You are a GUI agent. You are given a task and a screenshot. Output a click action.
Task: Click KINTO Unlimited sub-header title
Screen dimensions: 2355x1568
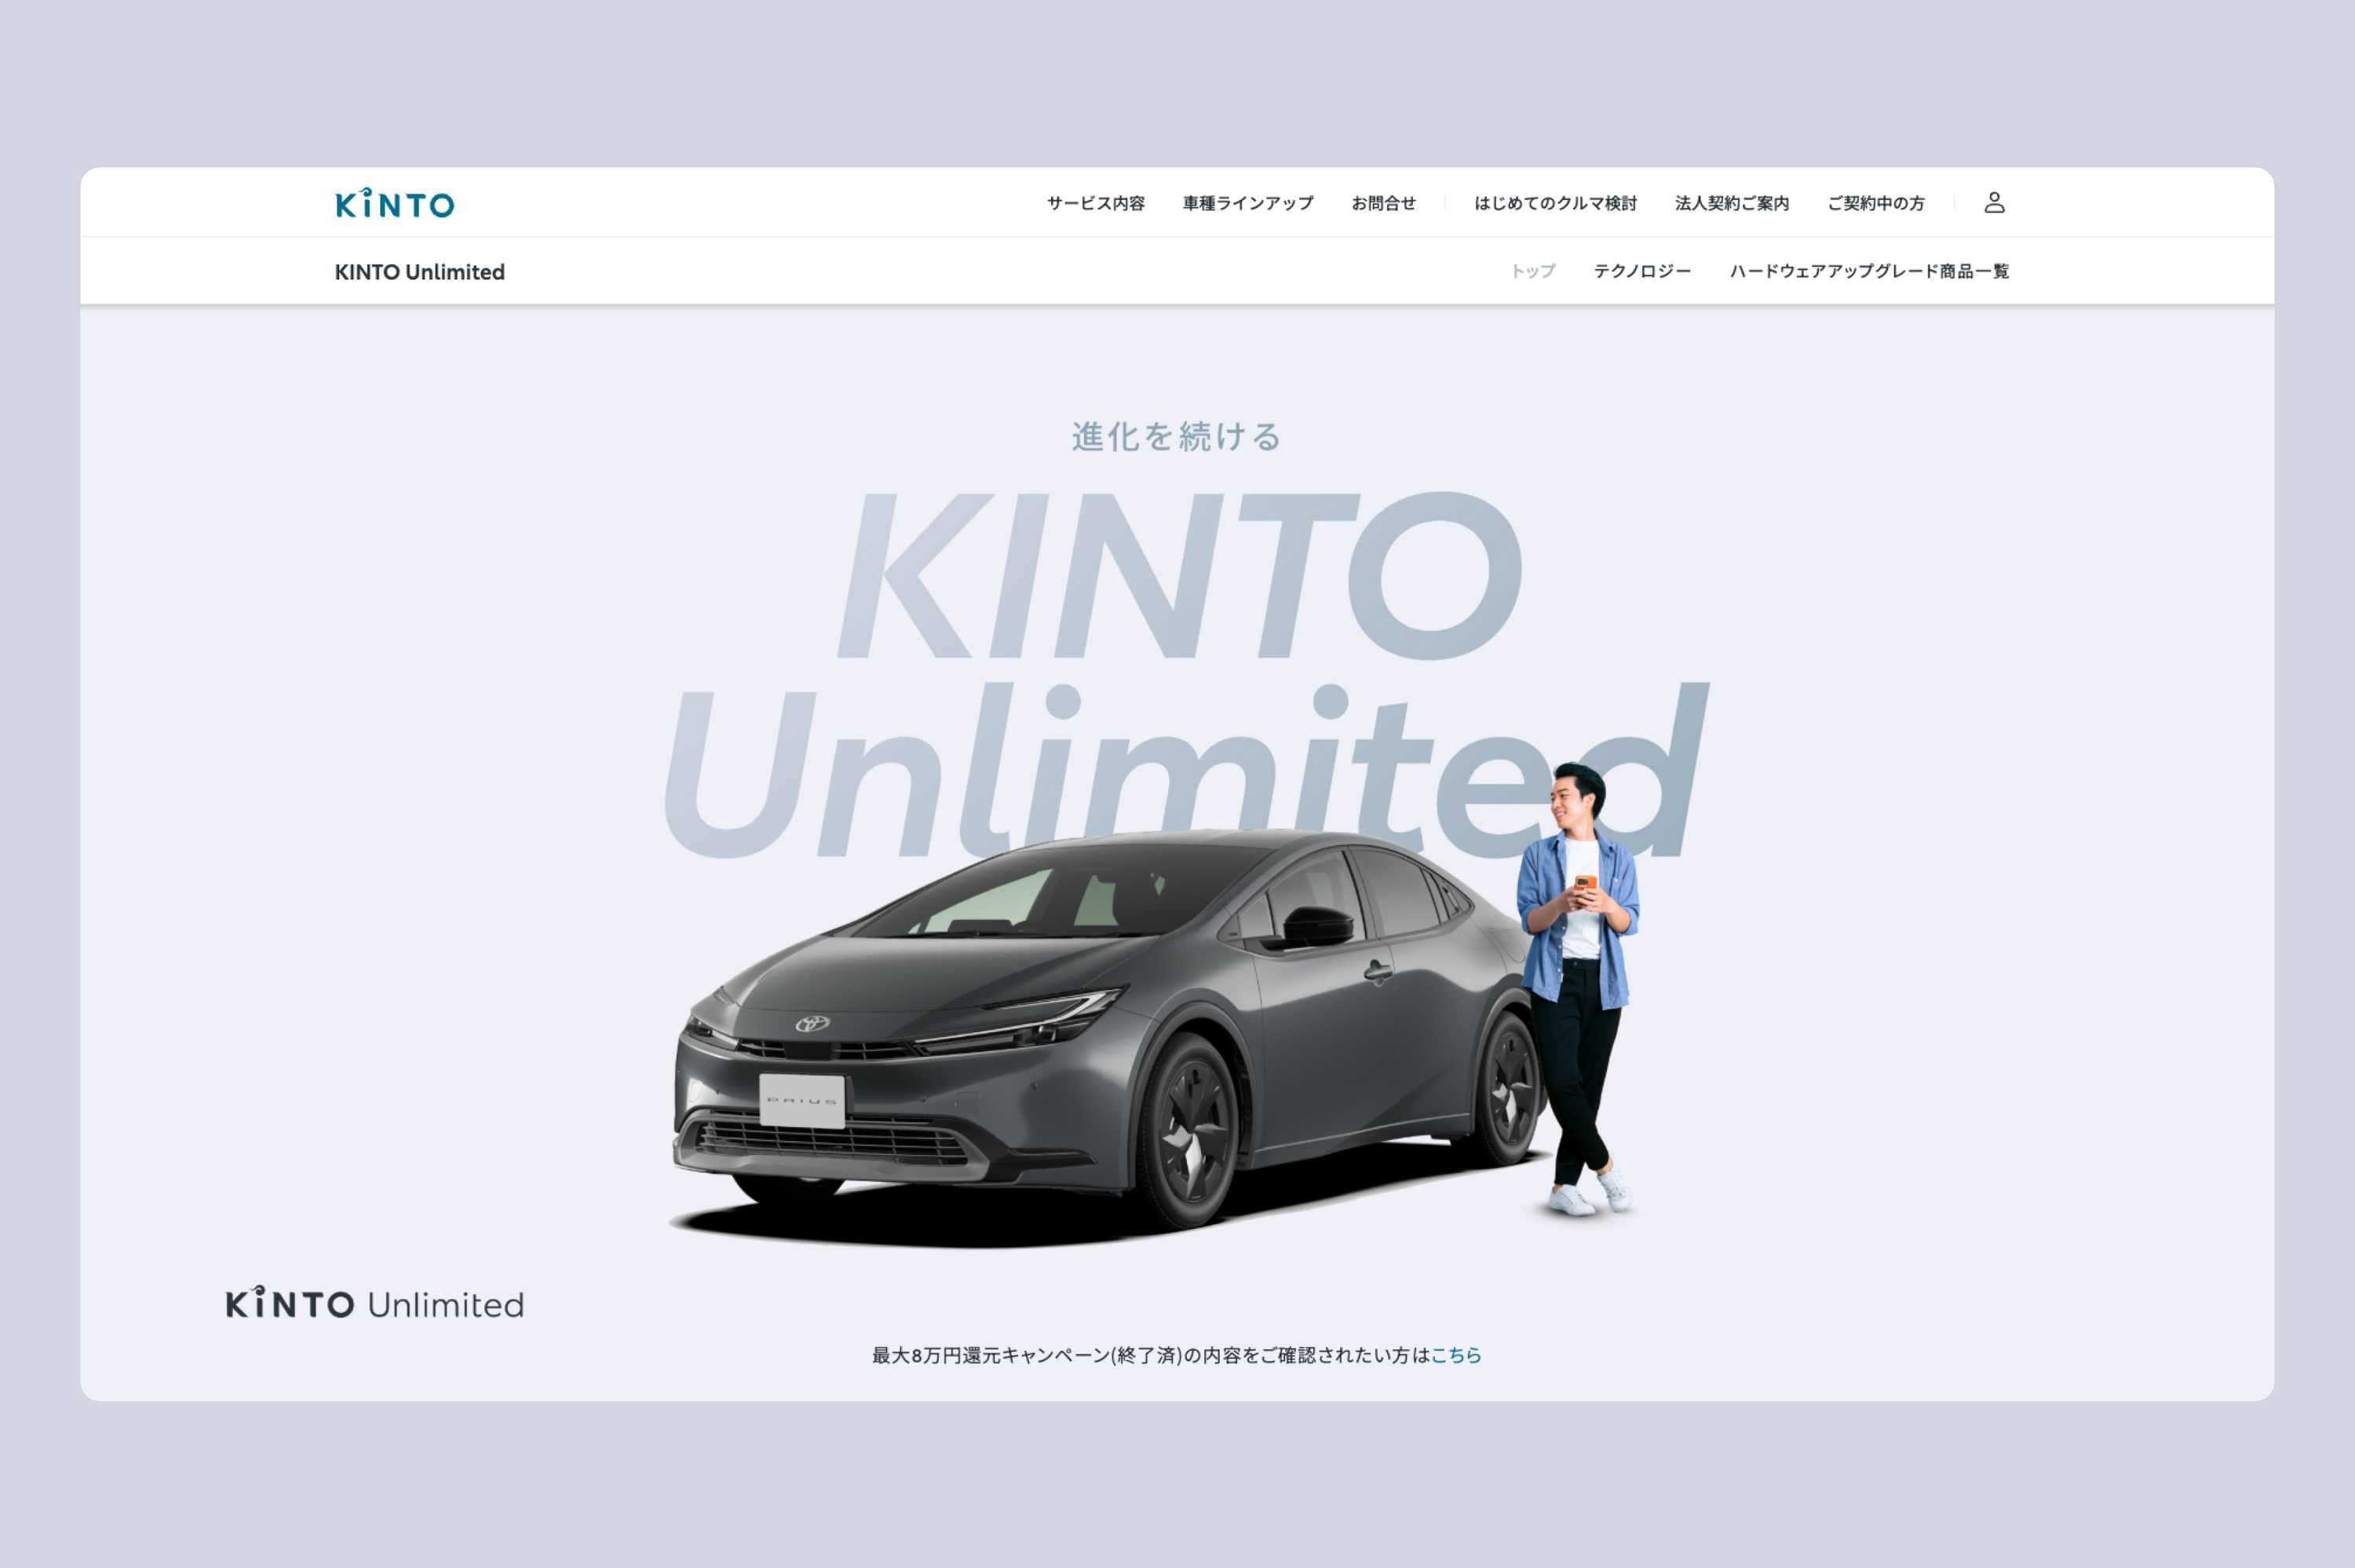coord(419,272)
